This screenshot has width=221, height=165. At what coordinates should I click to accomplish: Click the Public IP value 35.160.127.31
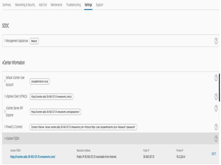[149, 157]
